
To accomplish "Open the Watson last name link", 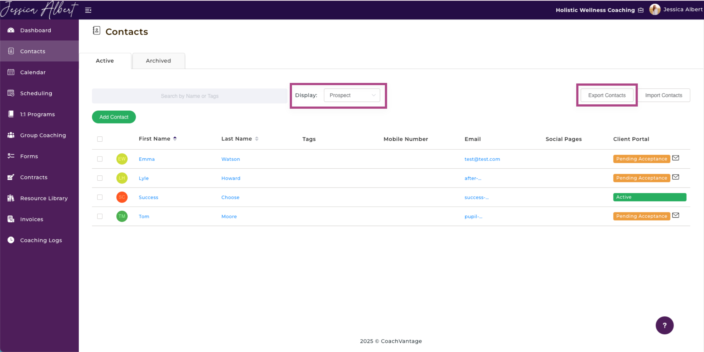I will pos(231,159).
